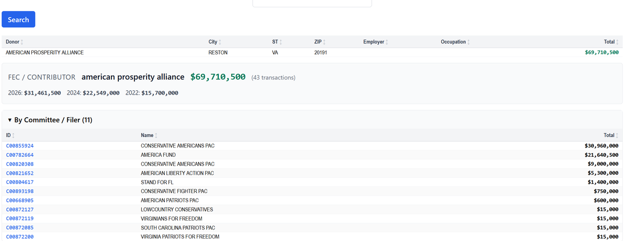Sort donors table by ST column
The width and height of the screenshot is (628, 241).
(x=277, y=42)
